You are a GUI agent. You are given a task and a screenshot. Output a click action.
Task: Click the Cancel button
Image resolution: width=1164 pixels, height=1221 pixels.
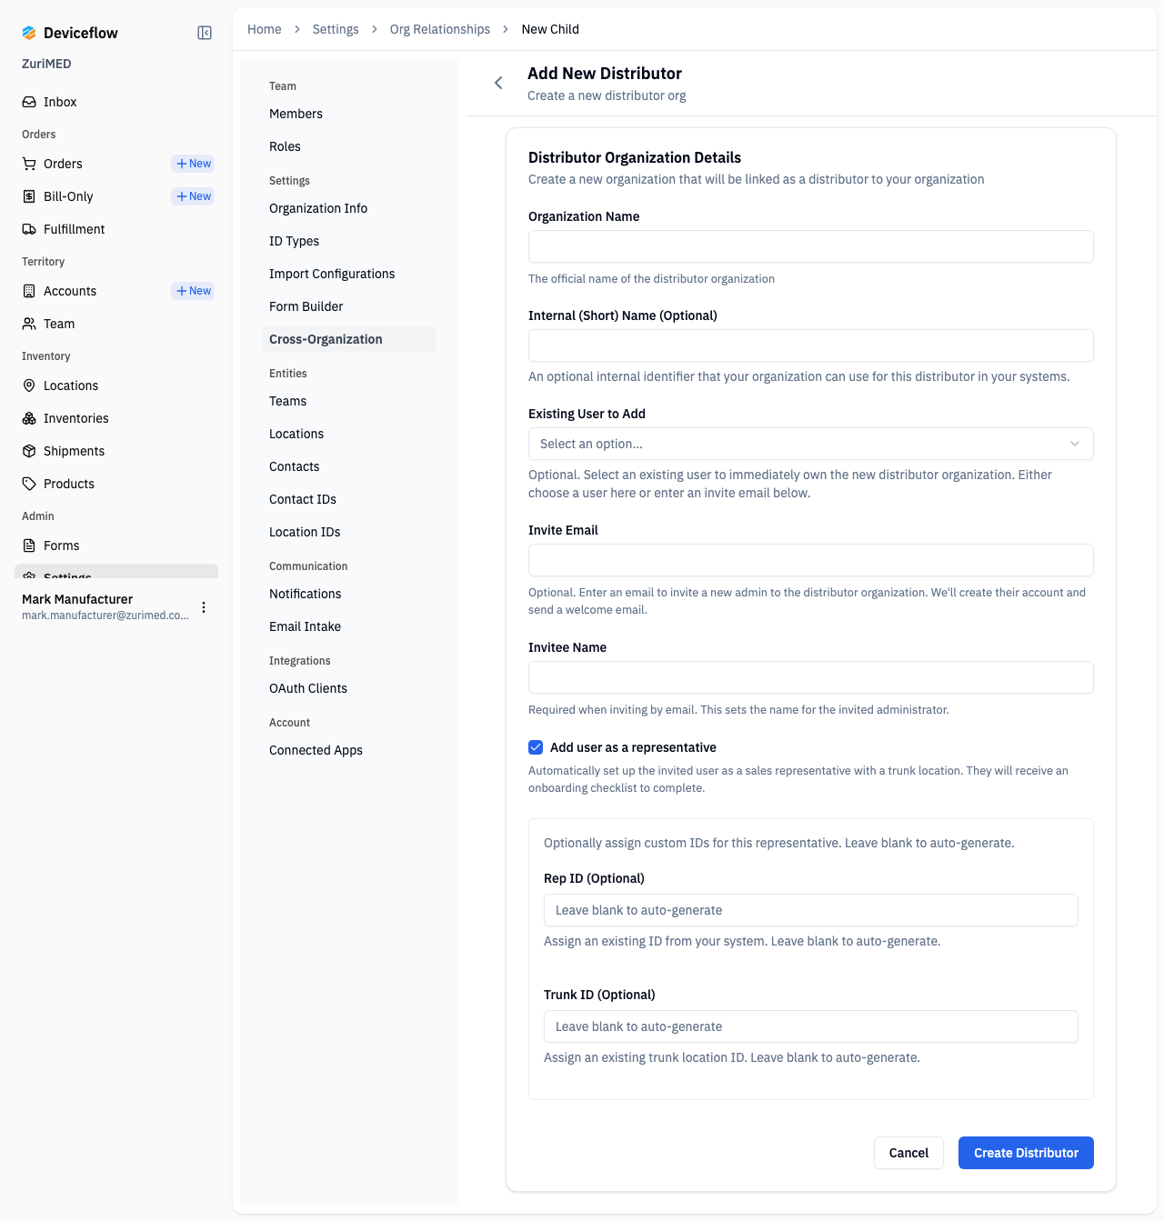[x=908, y=1153]
